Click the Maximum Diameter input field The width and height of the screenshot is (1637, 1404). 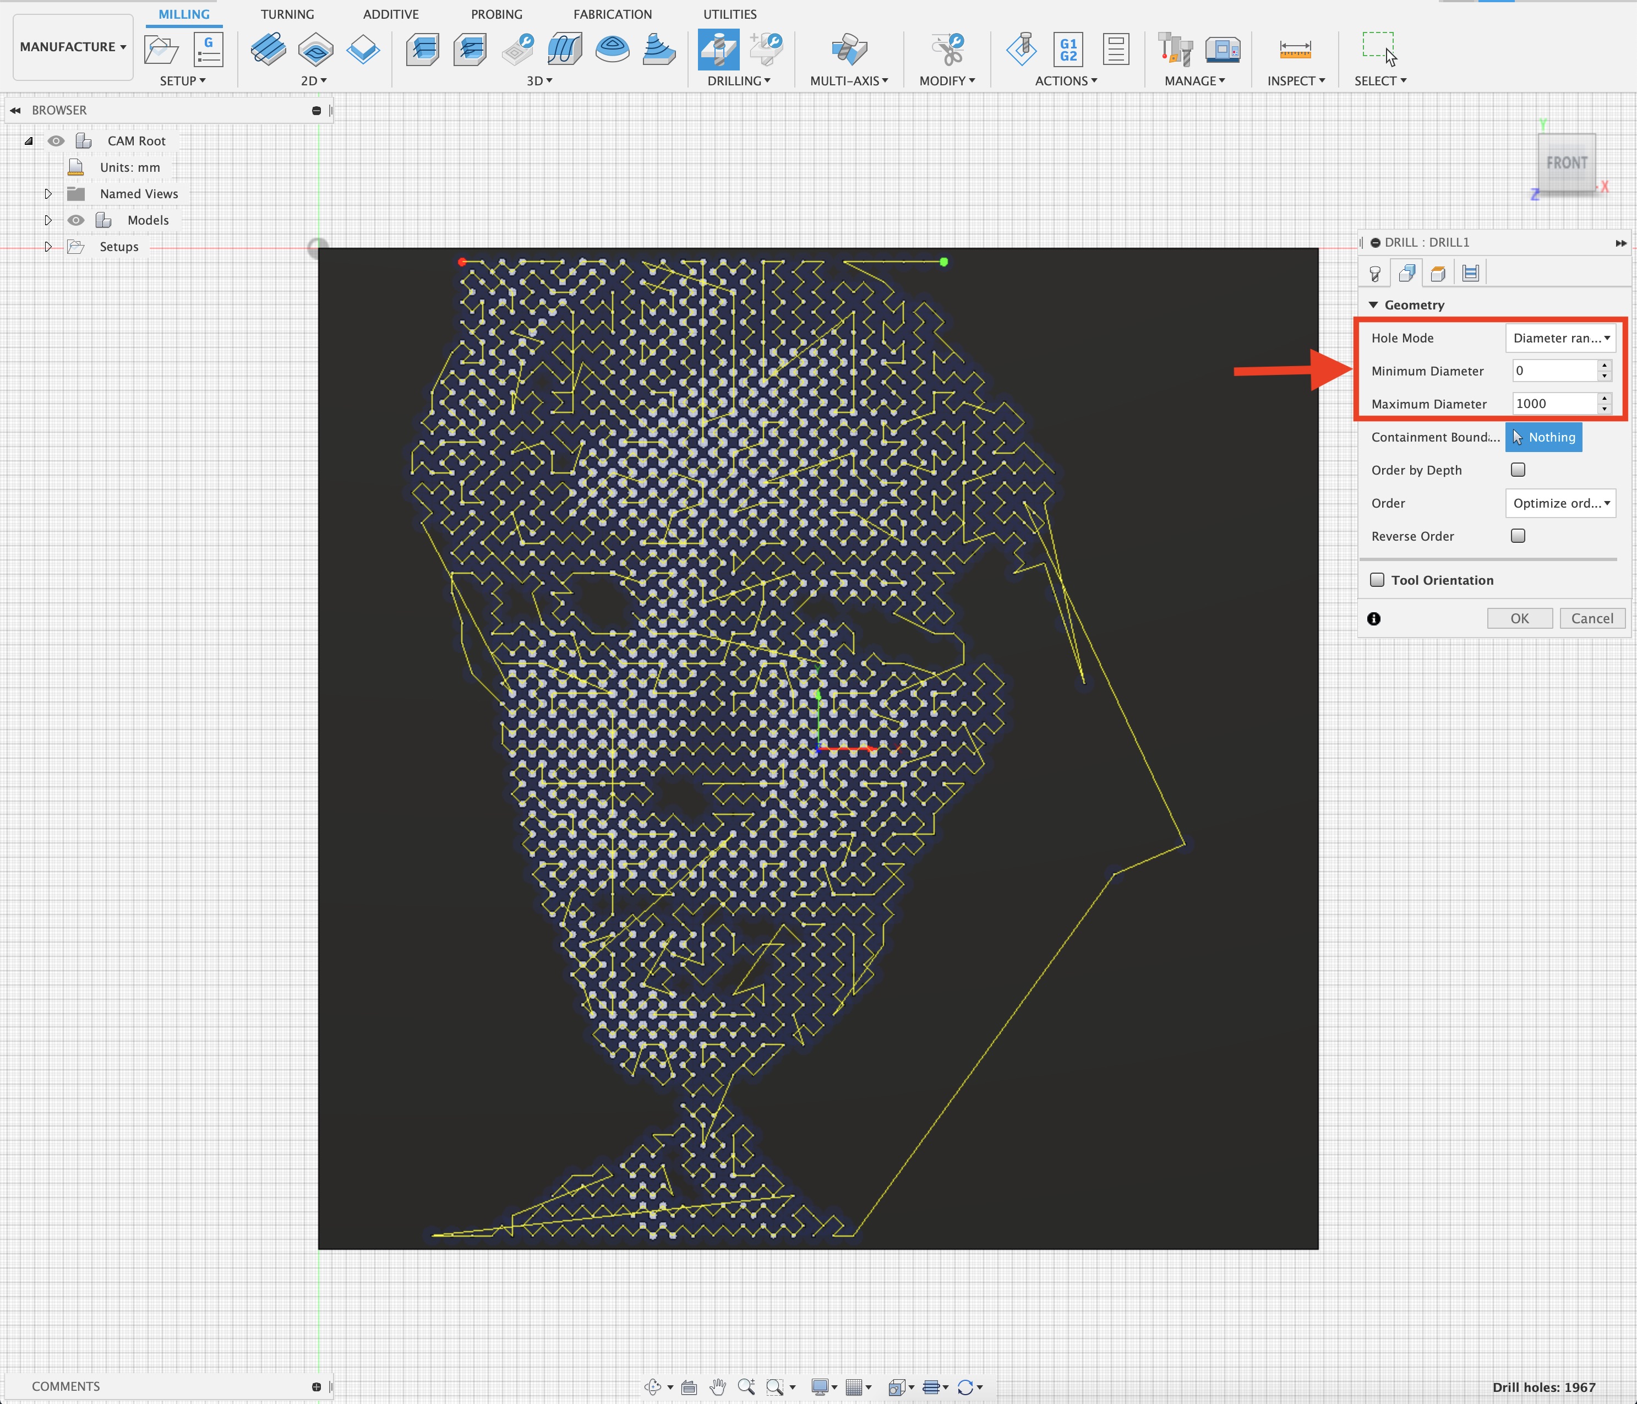(x=1553, y=404)
